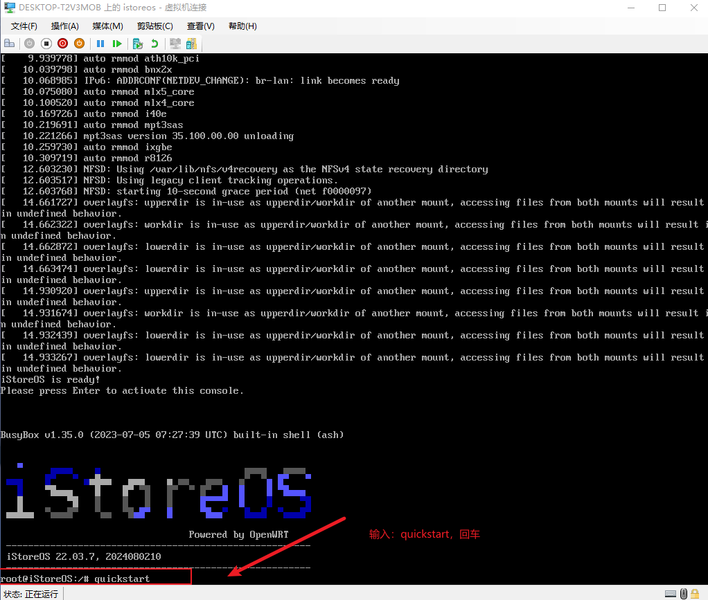The height and width of the screenshot is (600, 708).
Task: Turn off the VM with red power icon
Action: pyautogui.click(x=63, y=43)
